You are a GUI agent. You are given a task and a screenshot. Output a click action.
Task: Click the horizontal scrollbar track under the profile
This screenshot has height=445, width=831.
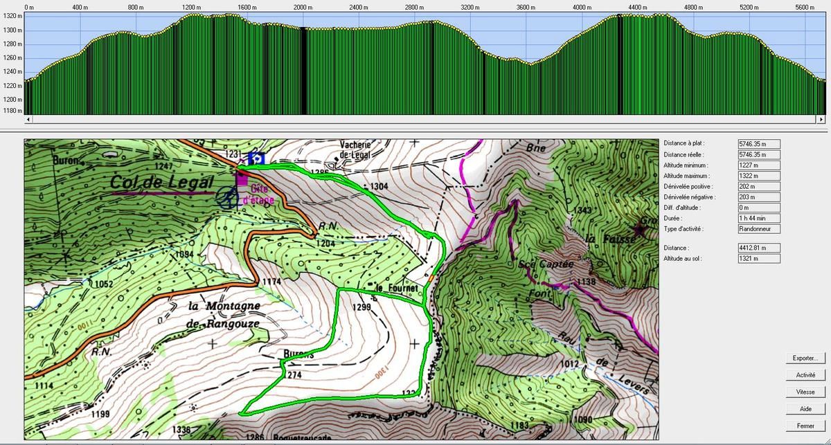click(x=425, y=120)
